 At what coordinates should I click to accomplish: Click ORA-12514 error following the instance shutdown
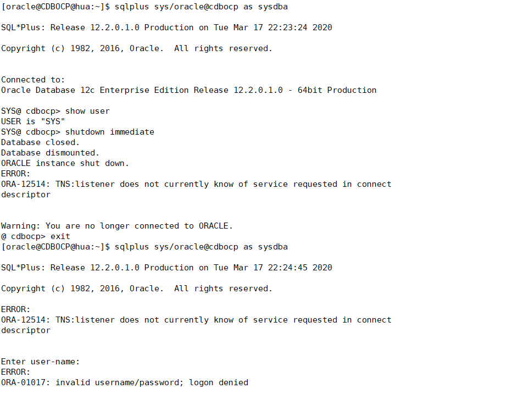coord(196,184)
